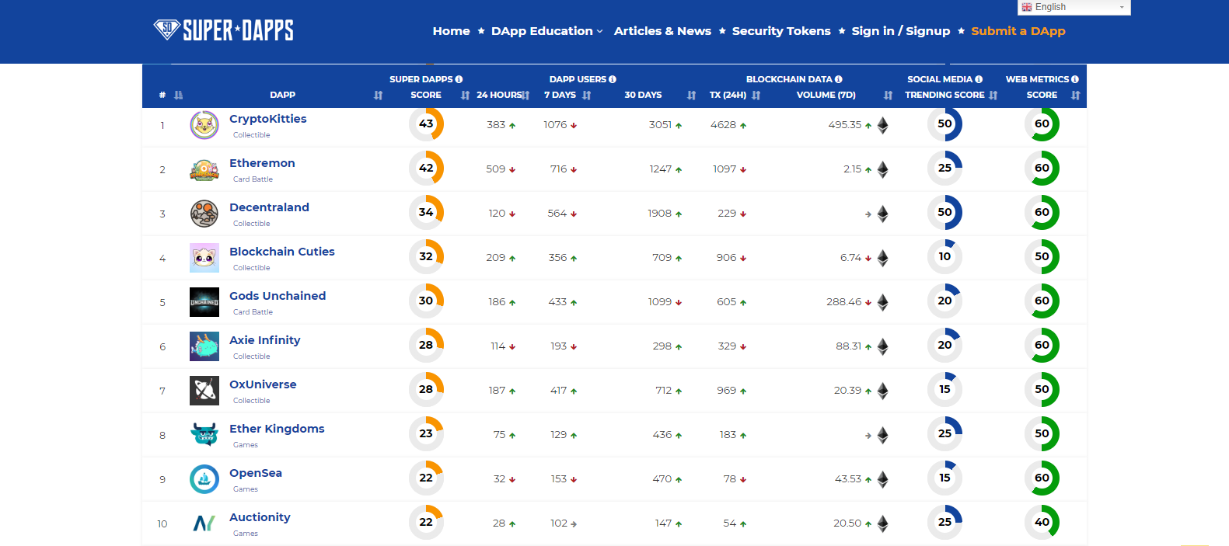Open the CryptoKitties cat icon
The height and width of the screenshot is (546, 1229).
click(204, 125)
